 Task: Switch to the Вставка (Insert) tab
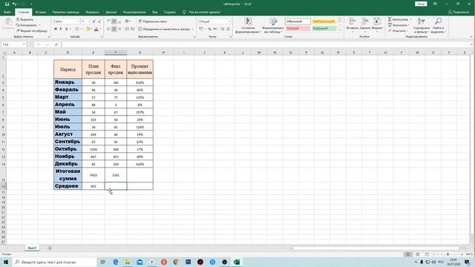tap(41, 12)
